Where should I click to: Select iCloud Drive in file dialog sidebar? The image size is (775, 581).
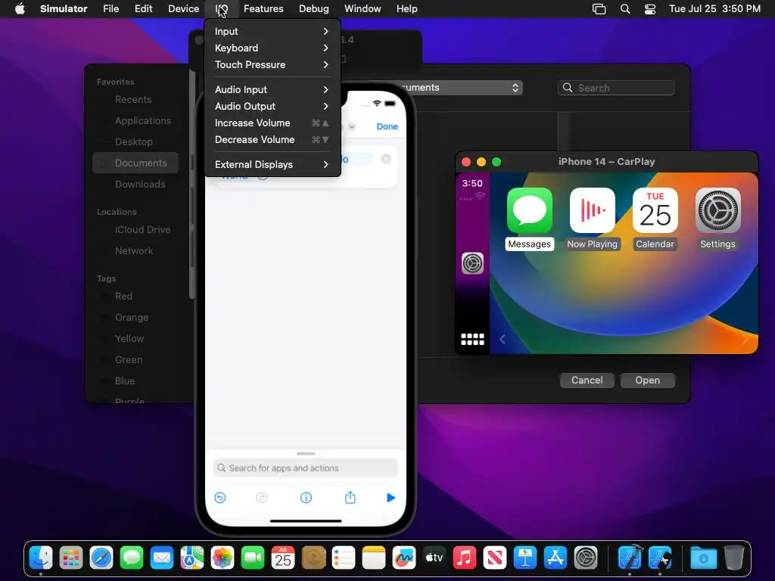tap(135, 230)
